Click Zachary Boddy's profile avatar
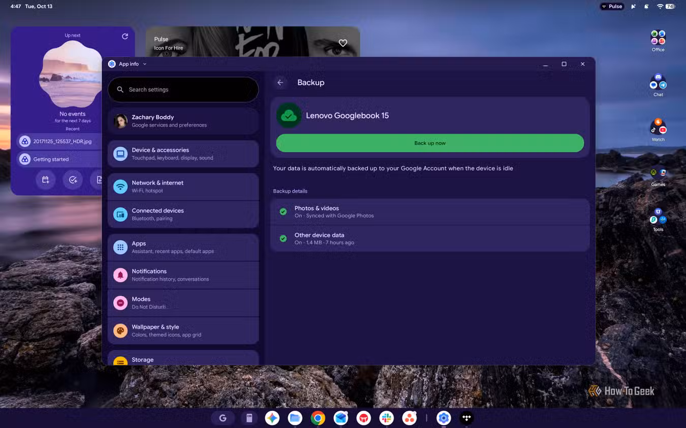 120,121
